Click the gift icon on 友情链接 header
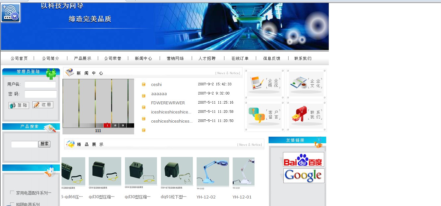441x206 pixels. click(x=318, y=142)
